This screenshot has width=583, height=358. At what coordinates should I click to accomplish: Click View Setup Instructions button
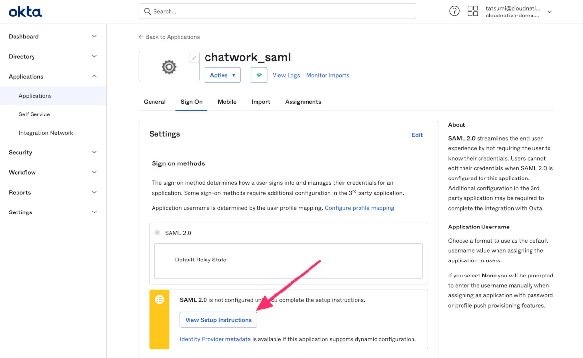tap(218, 320)
